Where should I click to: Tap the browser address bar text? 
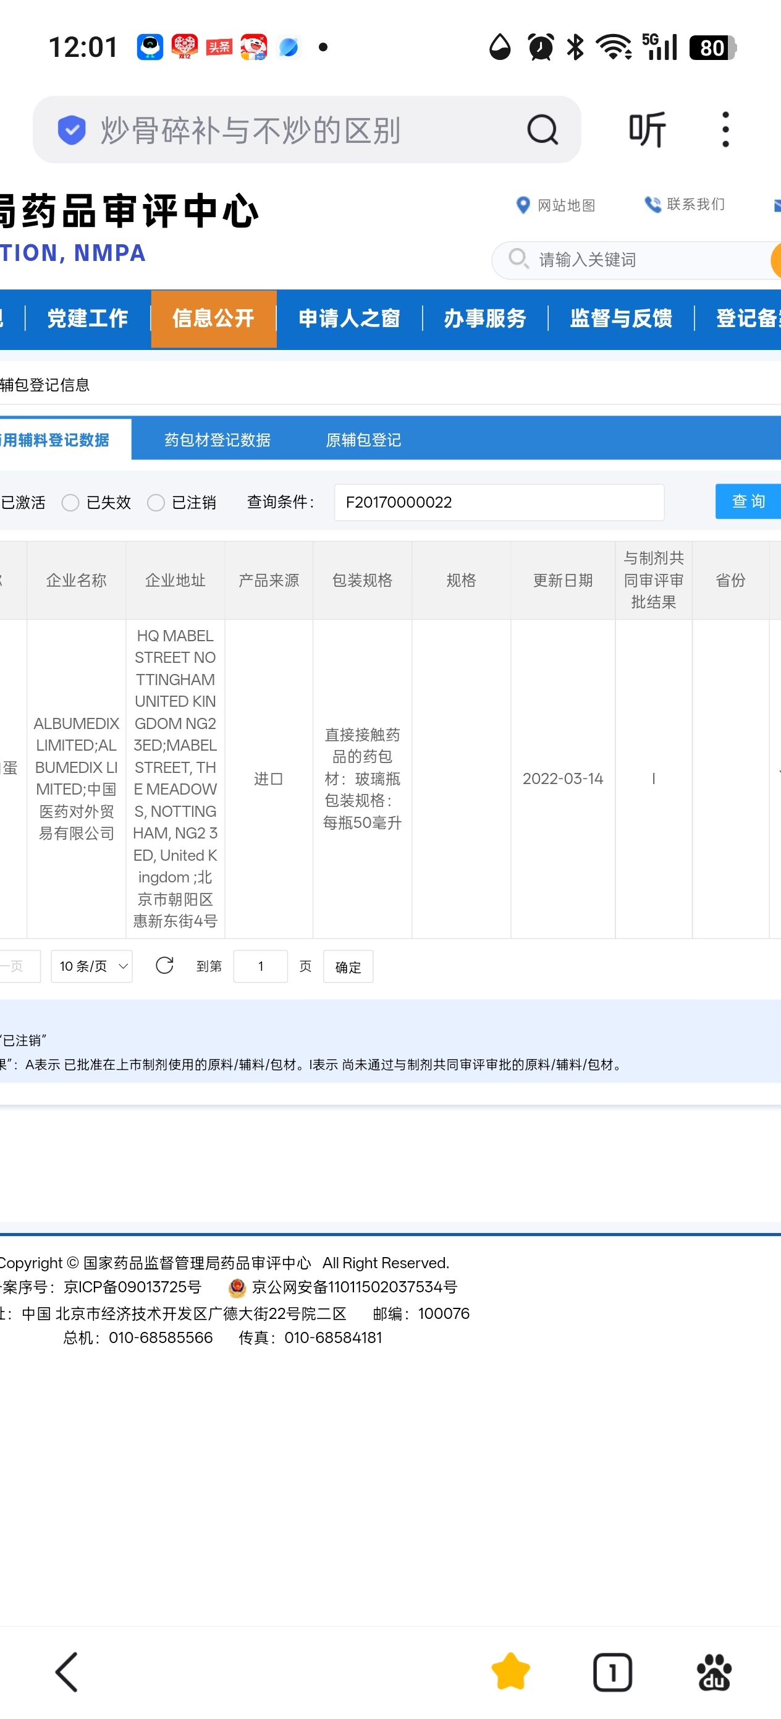[251, 130]
